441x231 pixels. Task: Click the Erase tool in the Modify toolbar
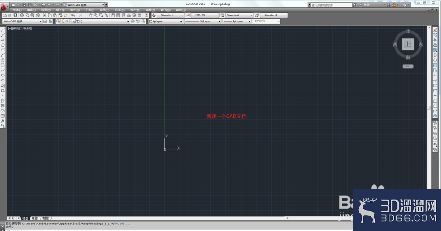435,30
